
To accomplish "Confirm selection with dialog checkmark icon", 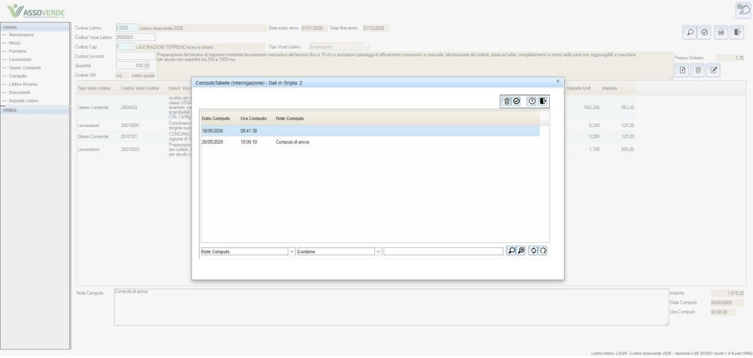I will [517, 101].
